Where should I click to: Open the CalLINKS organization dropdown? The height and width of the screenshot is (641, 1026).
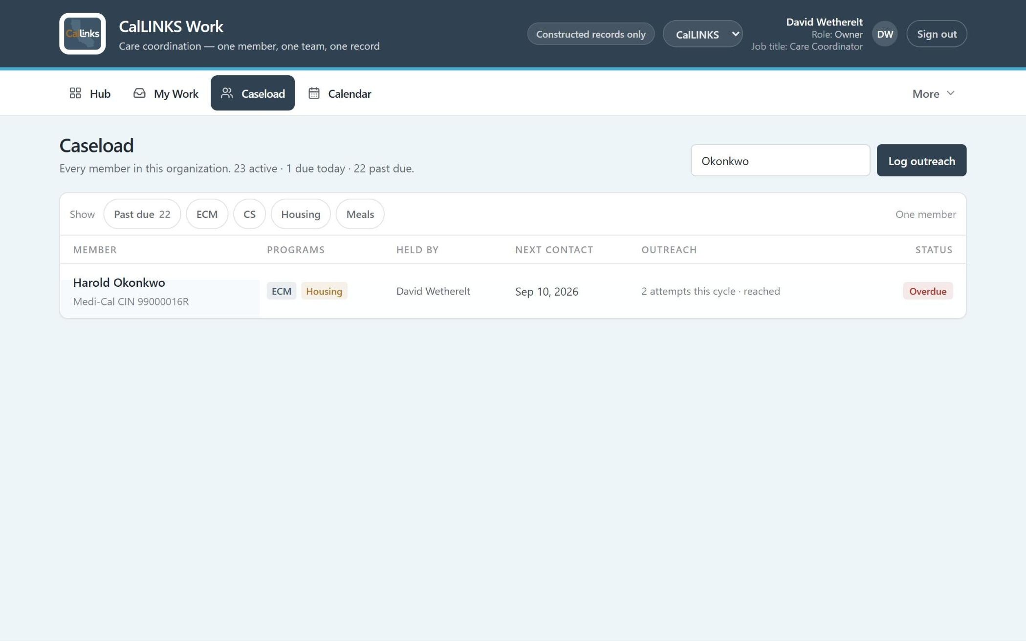(703, 34)
